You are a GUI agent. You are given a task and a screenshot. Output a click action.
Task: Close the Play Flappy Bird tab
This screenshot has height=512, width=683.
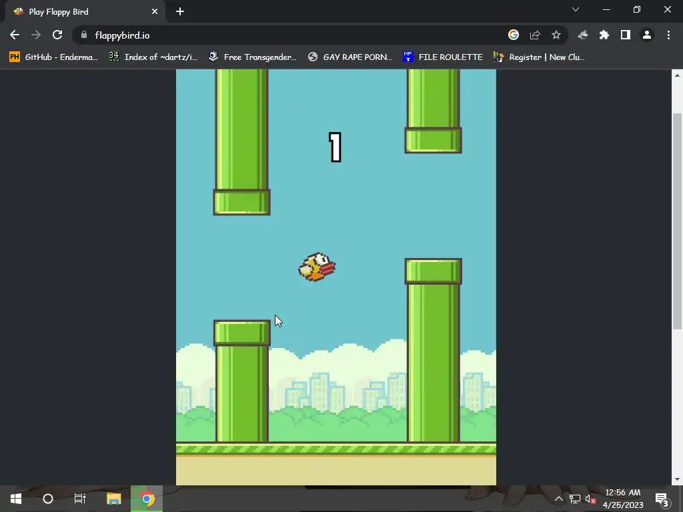155,12
